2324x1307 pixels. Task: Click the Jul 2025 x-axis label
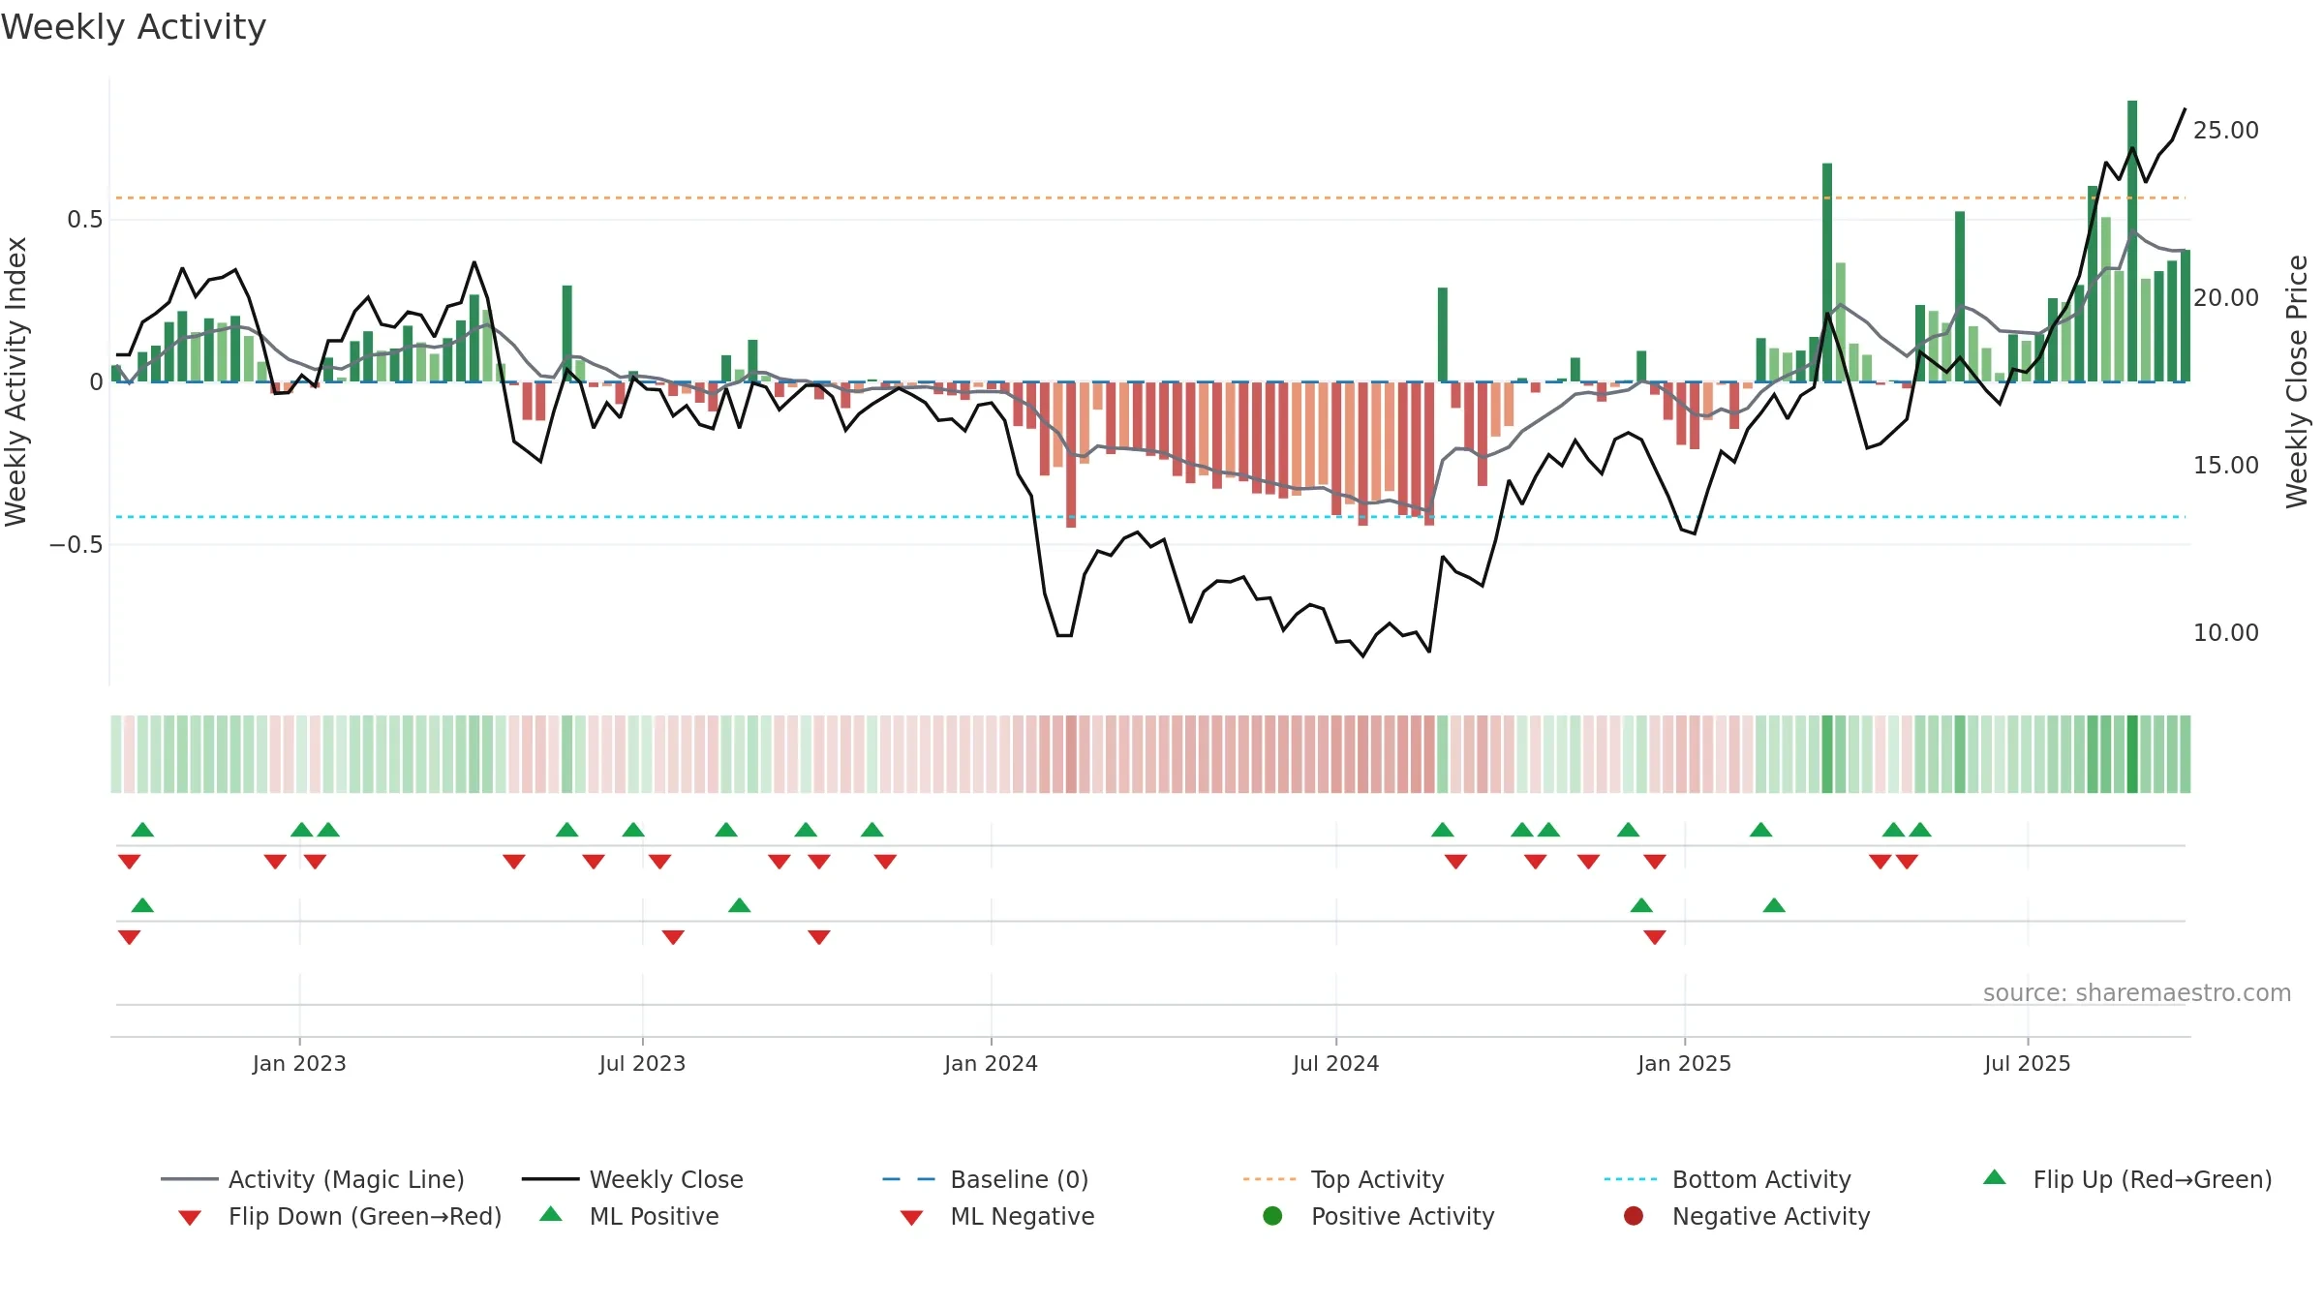pos(2027,1063)
